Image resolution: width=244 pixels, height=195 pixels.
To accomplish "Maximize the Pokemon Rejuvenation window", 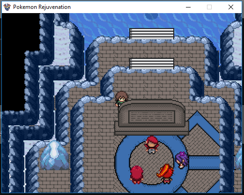I will point(209,7).
